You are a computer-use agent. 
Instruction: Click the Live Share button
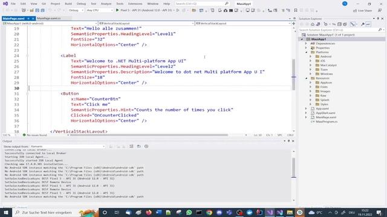tap(363, 10)
